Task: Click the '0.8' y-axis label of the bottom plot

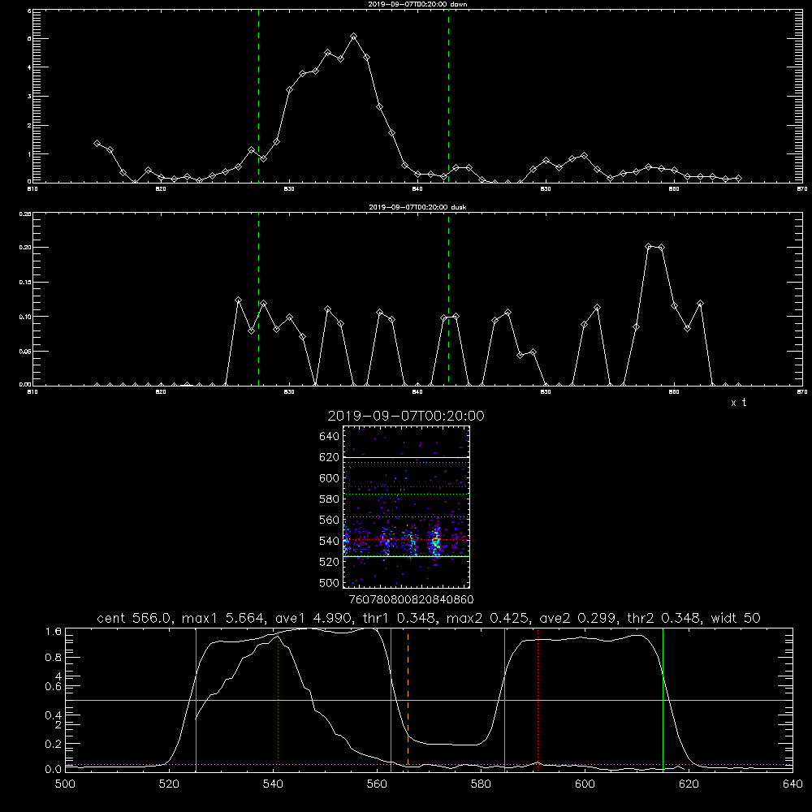Action: click(x=54, y=658)
